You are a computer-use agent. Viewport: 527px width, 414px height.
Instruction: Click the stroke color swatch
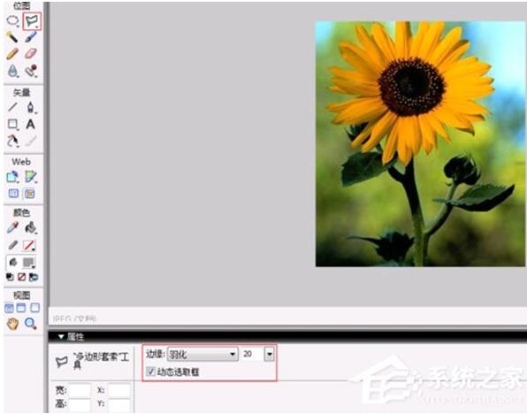tap(28, 246)
